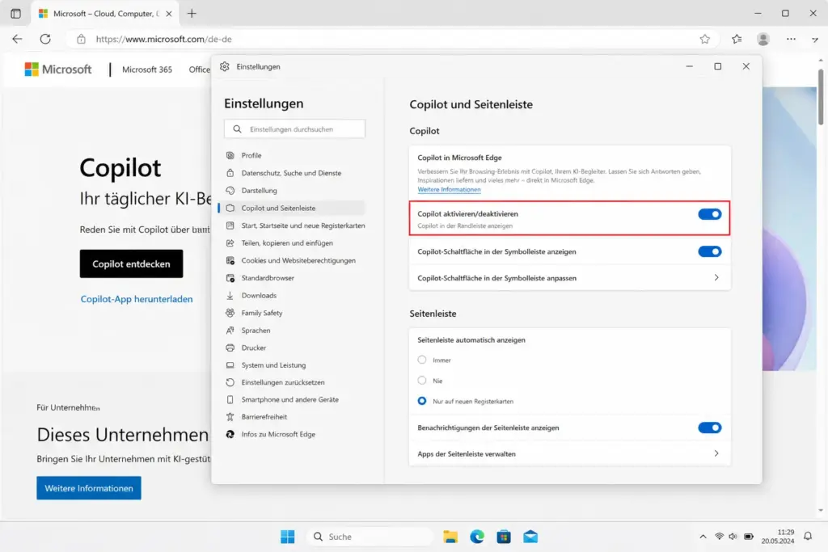
Task: Open the profile avatar icon in the toolbar
Action: [x=763, y=39]
